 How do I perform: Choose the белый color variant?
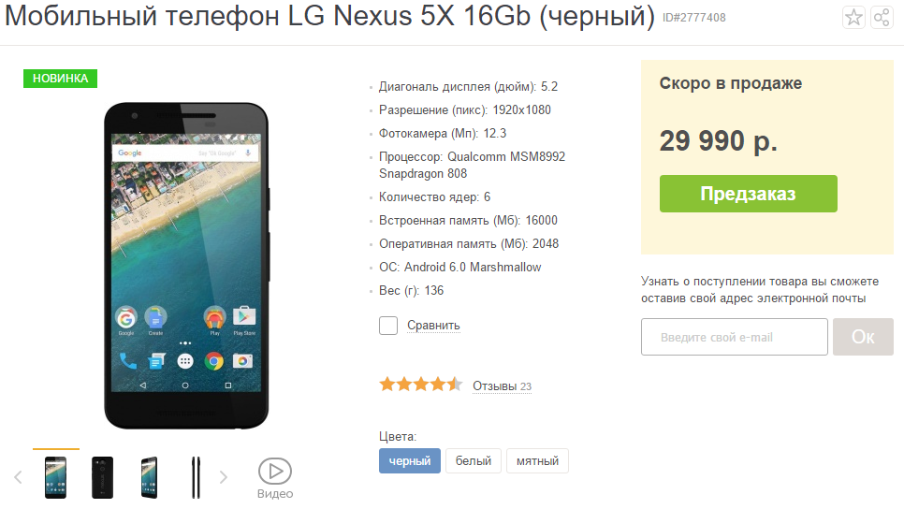(x=474, y=460)
